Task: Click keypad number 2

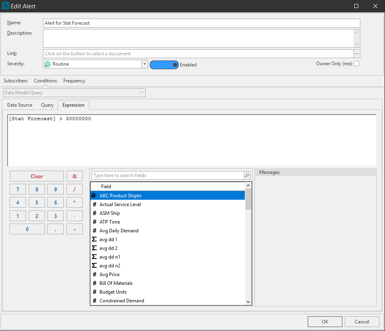Action: [37, 216]
